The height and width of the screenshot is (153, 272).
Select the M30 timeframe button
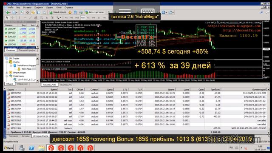point(83,18)
